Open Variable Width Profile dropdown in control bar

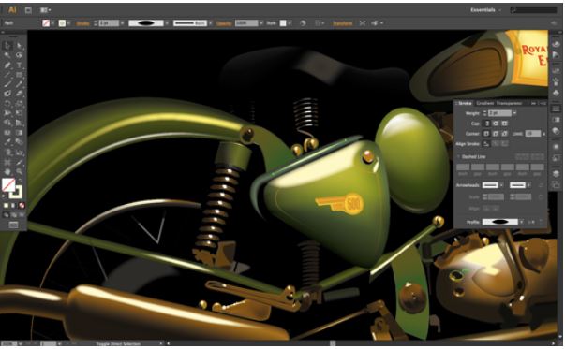(x=167, y=23)
